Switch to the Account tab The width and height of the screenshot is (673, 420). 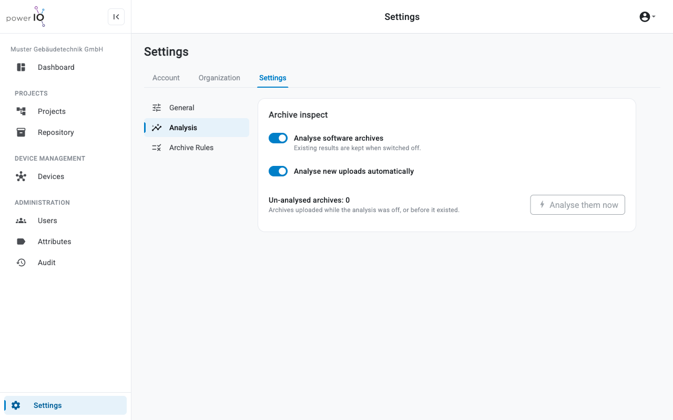166,78
